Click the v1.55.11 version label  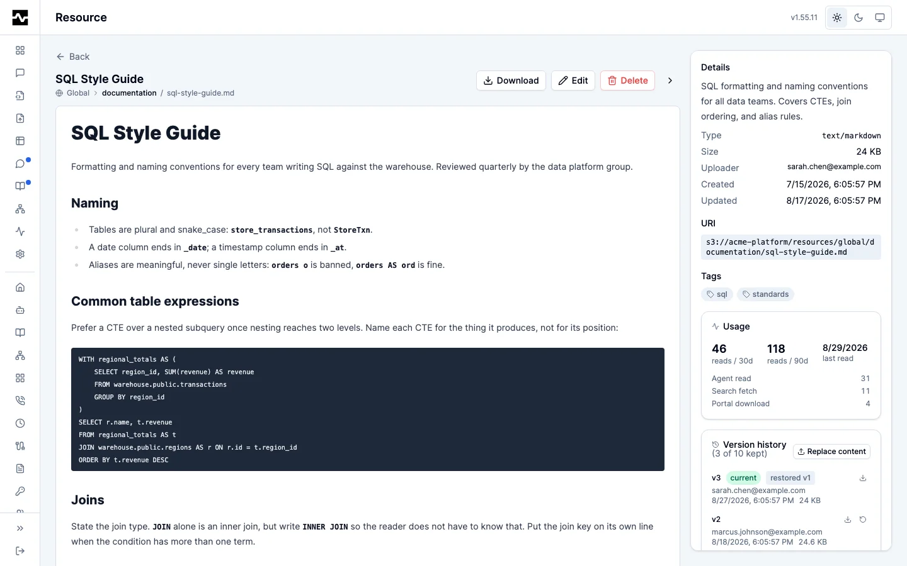pos(804,18)
